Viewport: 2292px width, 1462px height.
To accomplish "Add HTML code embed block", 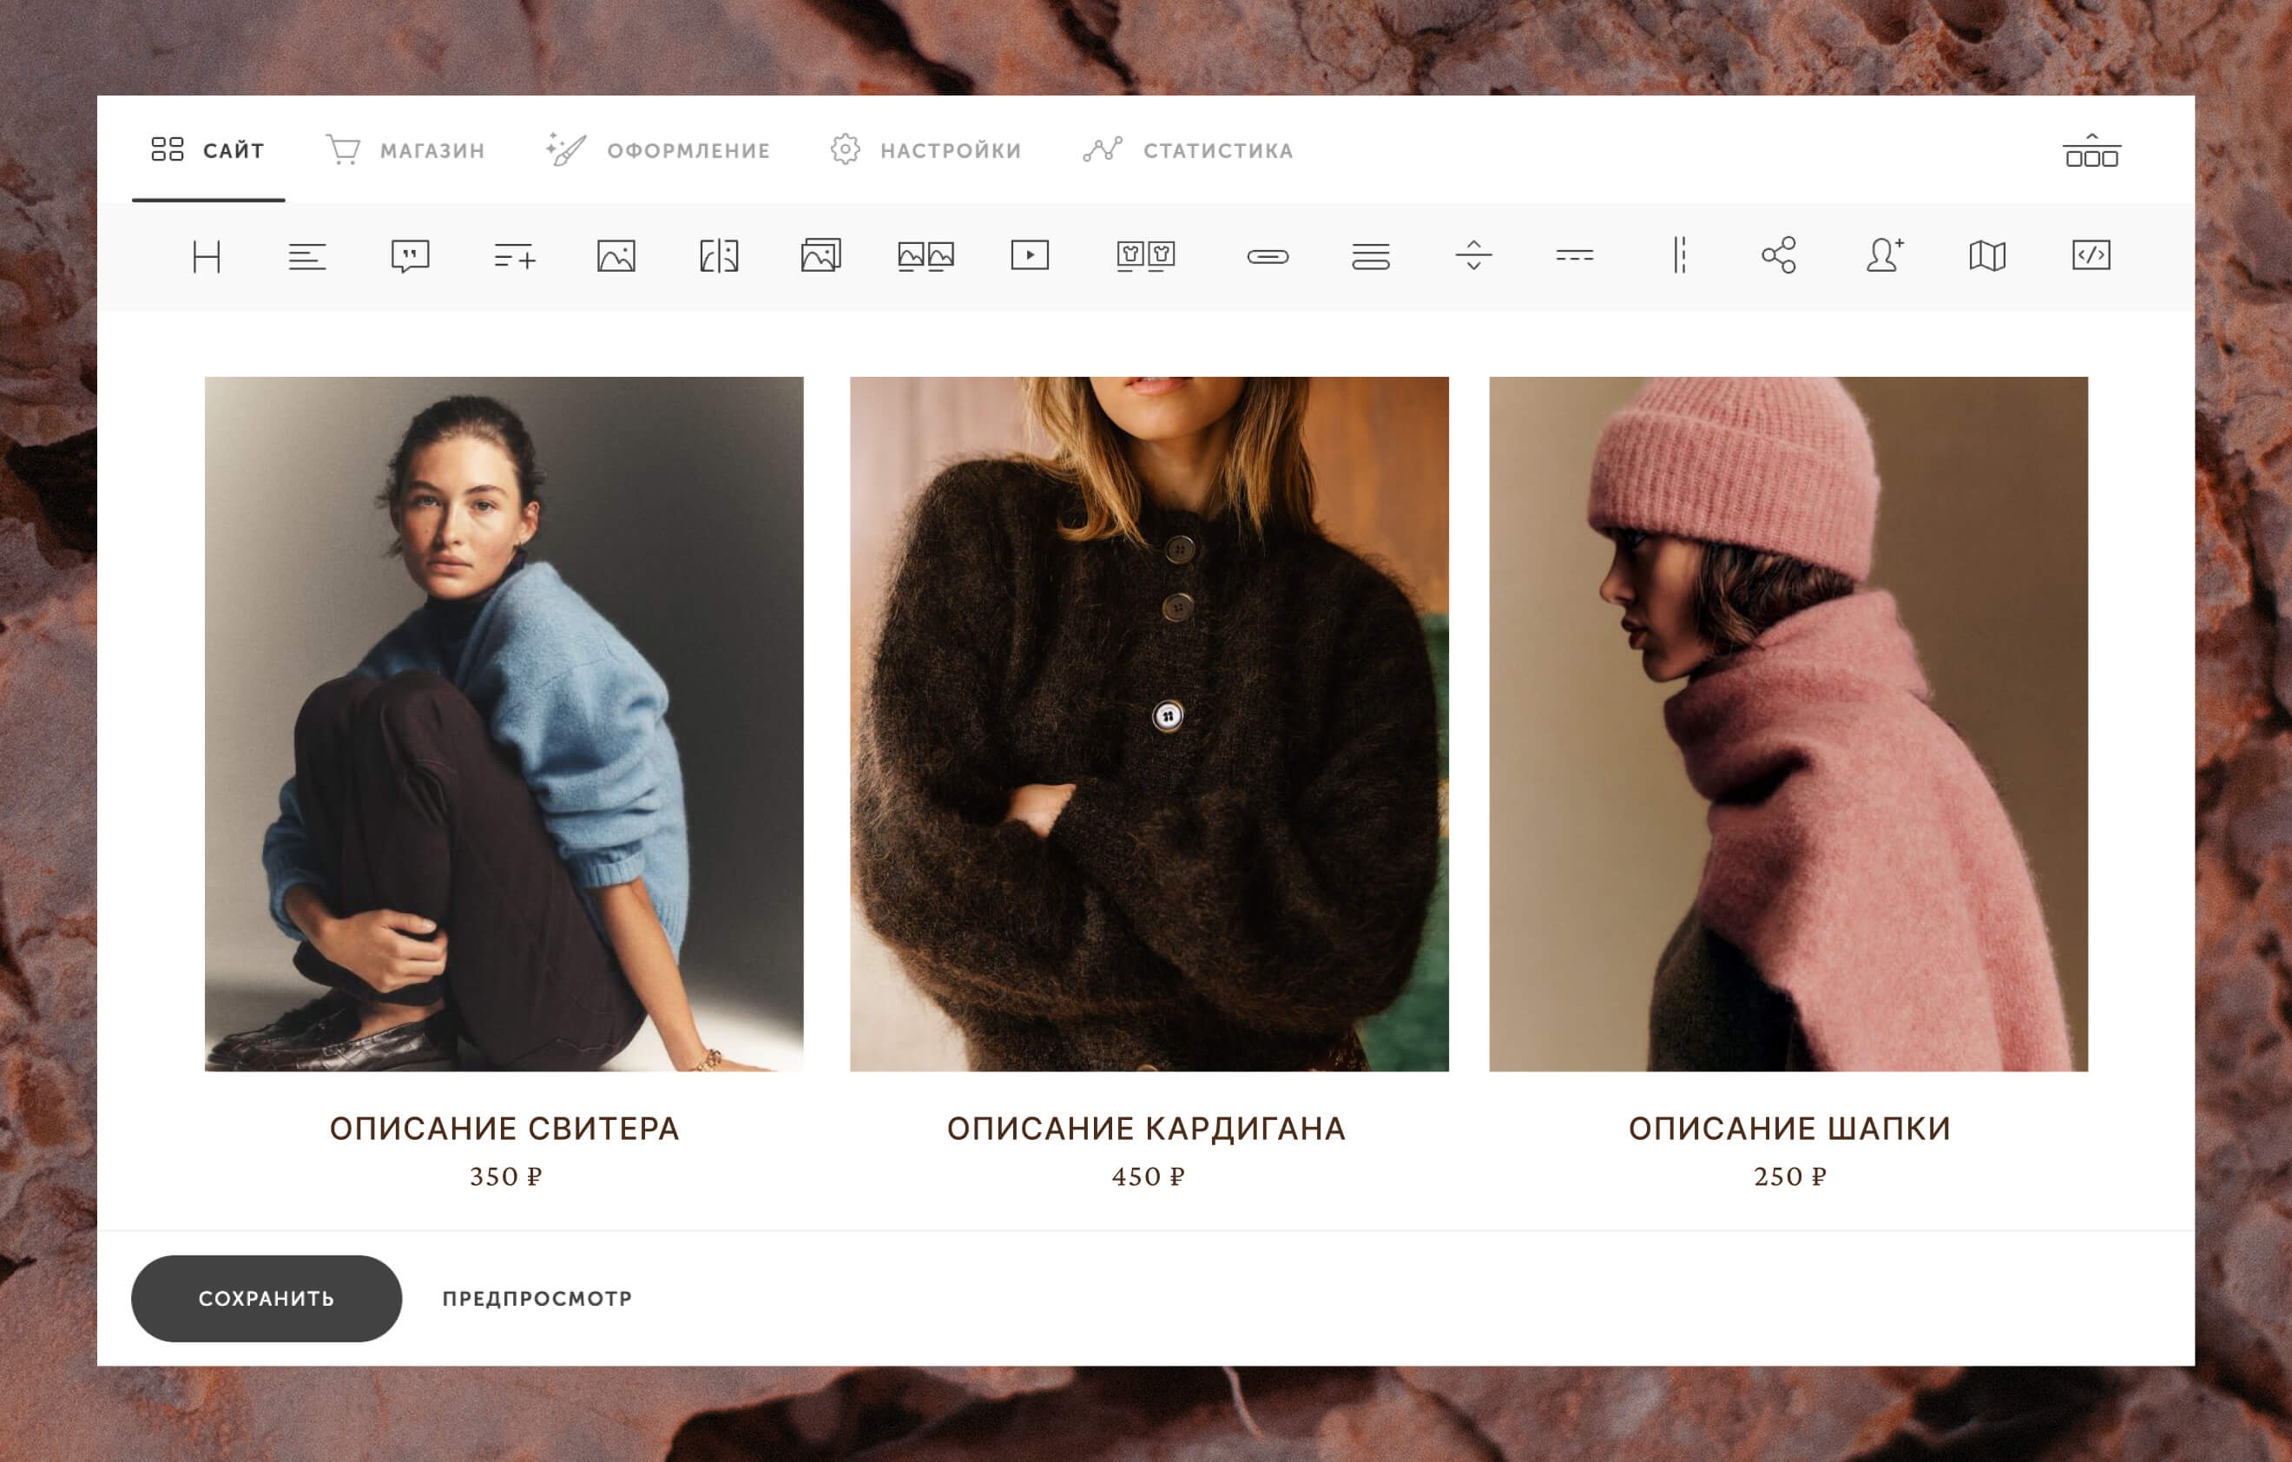I will [2091, 255].
